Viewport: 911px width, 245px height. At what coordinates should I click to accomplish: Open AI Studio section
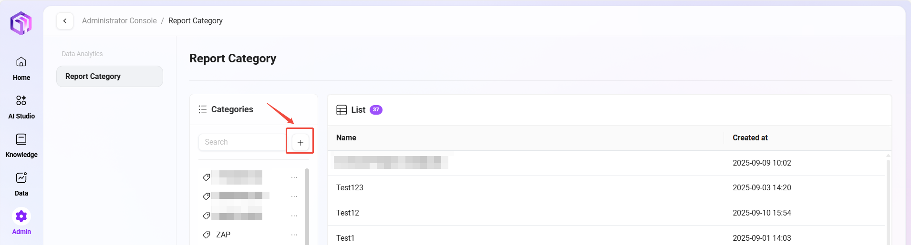coord(21,107)
